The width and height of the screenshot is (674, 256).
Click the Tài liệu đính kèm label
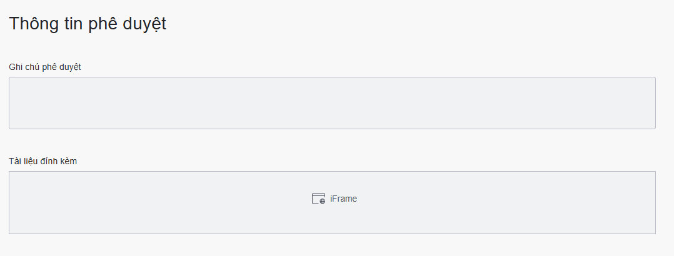[x=43, y=161]
